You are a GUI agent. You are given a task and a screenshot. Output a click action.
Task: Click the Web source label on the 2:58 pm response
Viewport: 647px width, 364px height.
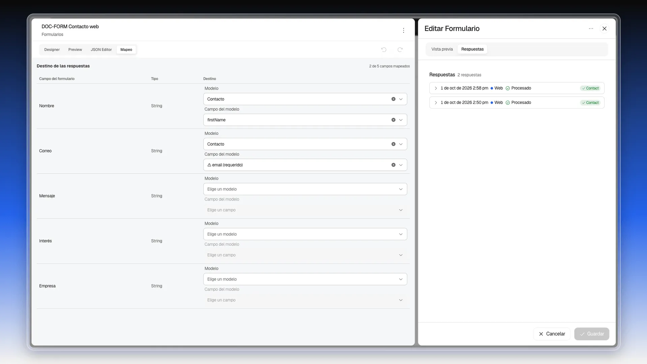coord(498,88)
